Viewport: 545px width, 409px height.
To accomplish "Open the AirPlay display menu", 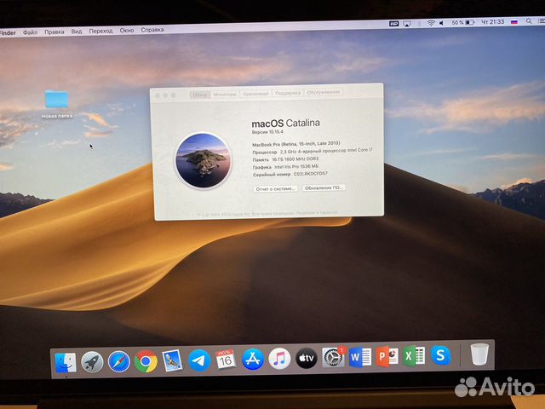I will [x=406, y=24].
